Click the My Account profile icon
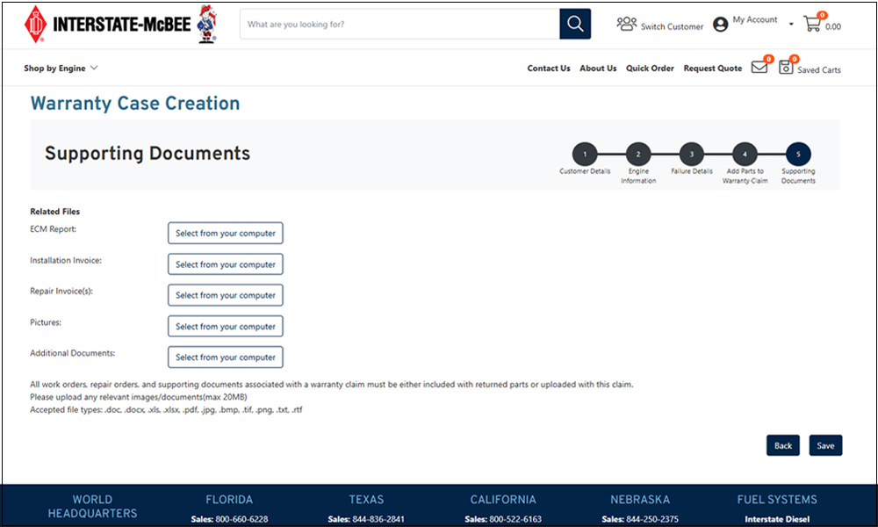Screen dimensions: 878x527 721,25
